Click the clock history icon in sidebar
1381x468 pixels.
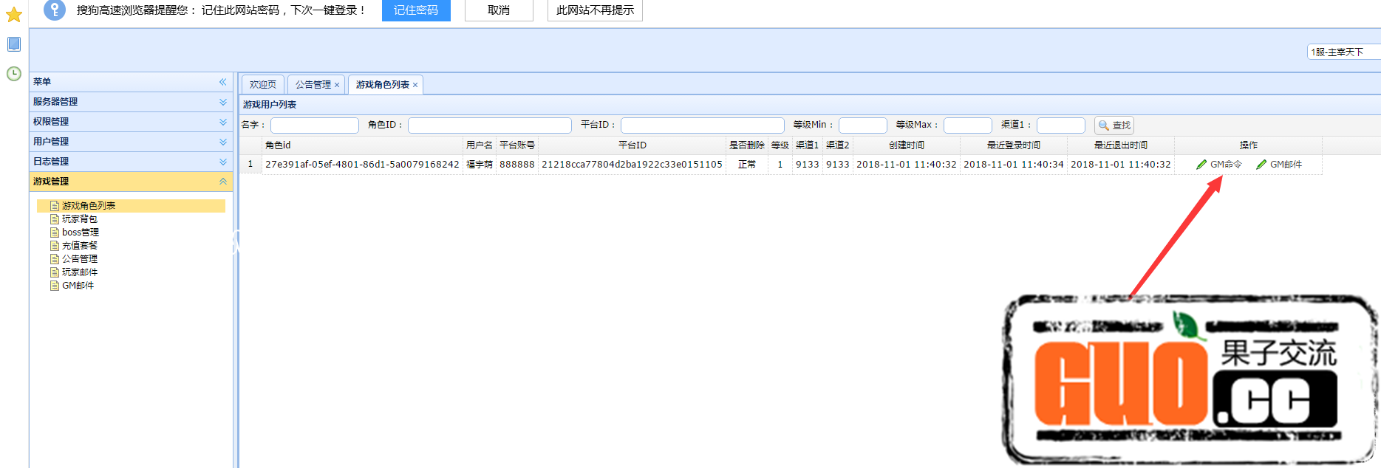14,74
